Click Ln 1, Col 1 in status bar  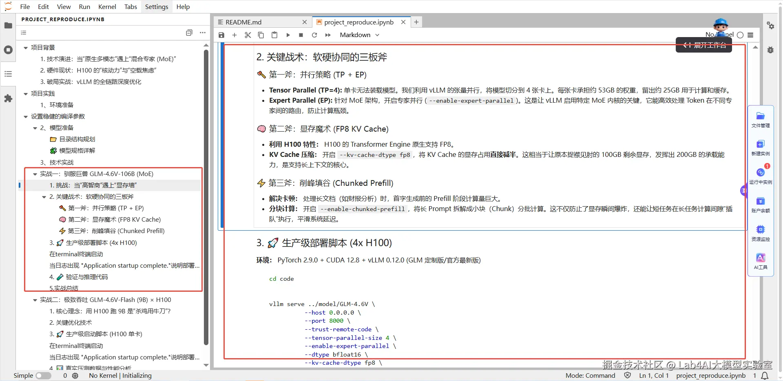(x=654, y=376)
